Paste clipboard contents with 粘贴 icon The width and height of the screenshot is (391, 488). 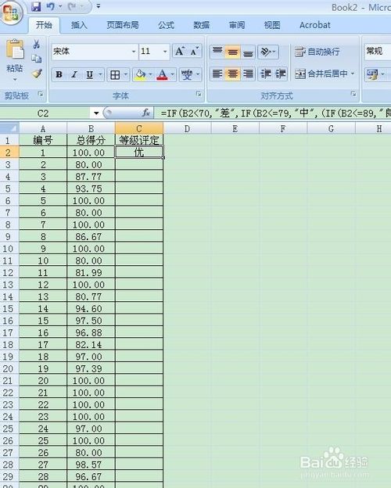pyautogui.click(x=15, y=50)
